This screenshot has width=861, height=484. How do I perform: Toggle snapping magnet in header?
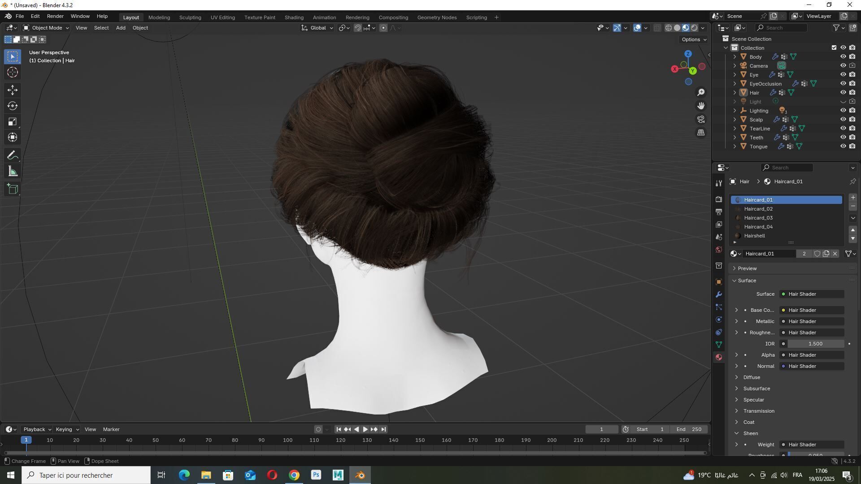(357, 28)
